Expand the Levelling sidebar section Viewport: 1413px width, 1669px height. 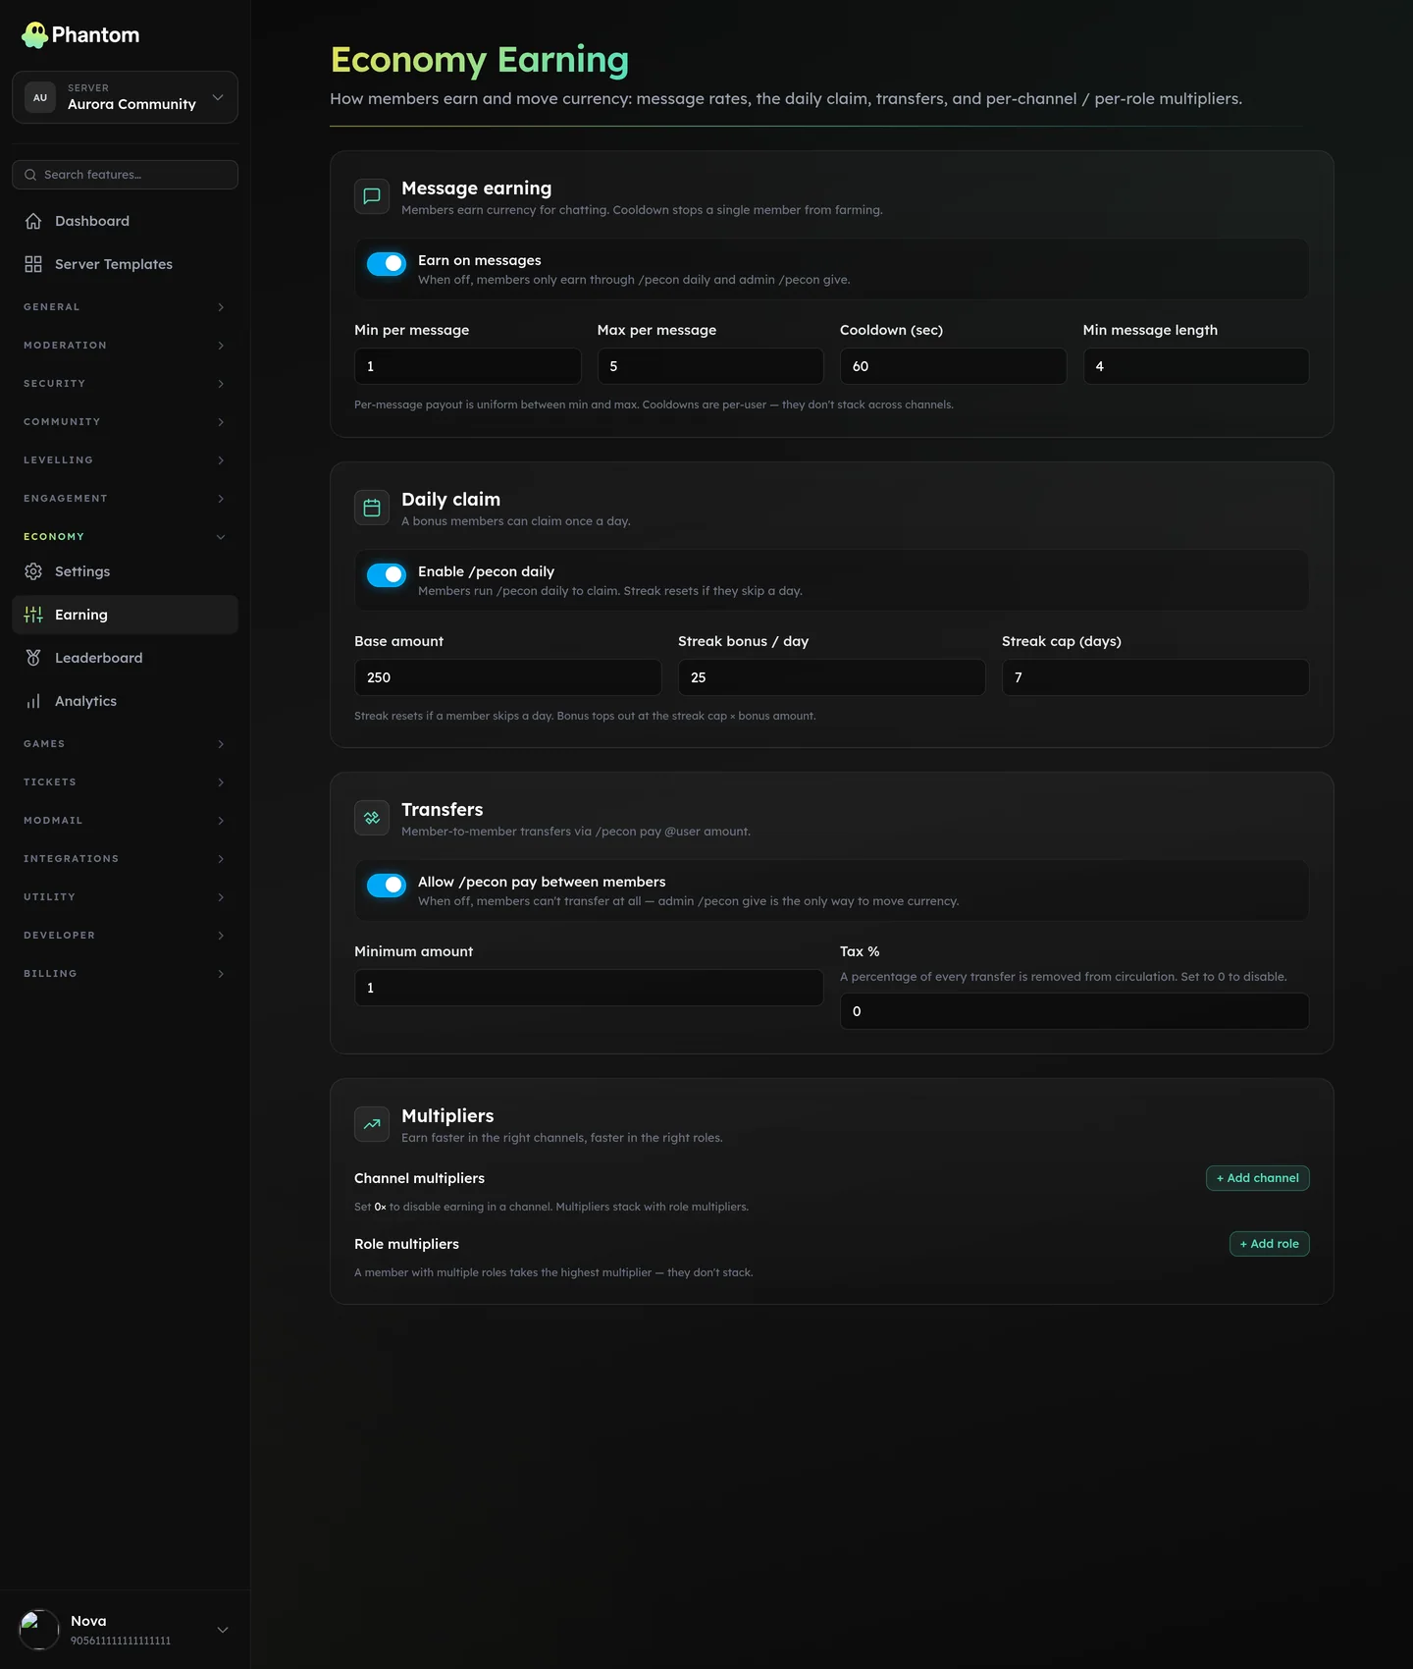click(x=125, y=460)
